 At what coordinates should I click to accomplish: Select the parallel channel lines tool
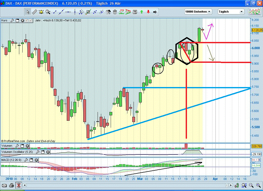(x=81, y=12)
